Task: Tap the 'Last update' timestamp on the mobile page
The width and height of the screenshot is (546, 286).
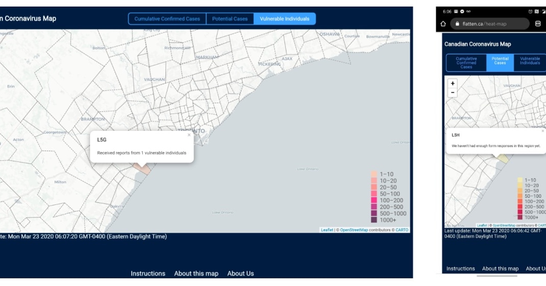Action: 493,233
